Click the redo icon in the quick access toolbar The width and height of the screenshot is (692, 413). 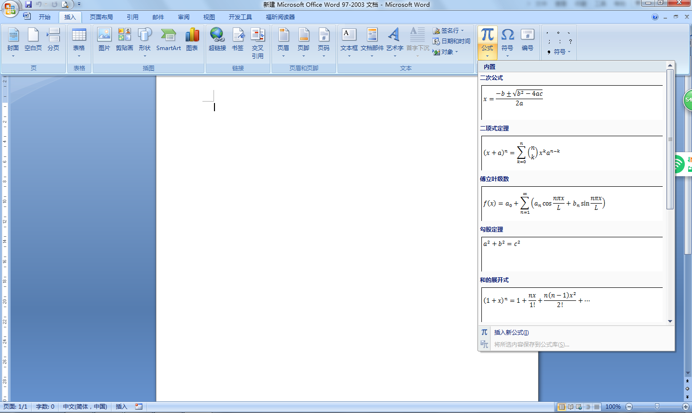click(54, 4)
